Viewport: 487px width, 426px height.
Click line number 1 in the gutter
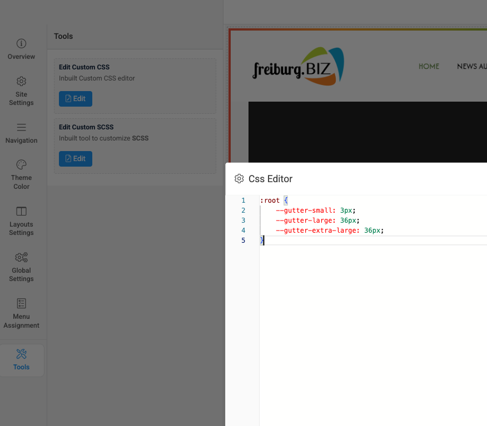[243, 201]
